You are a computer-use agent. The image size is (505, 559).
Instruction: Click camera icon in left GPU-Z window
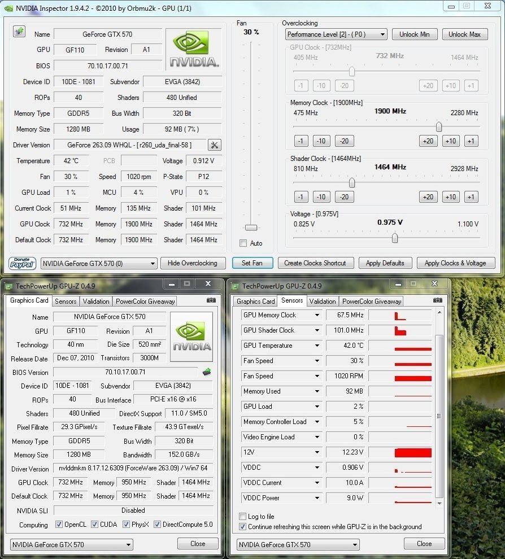(x=211, y=300)
